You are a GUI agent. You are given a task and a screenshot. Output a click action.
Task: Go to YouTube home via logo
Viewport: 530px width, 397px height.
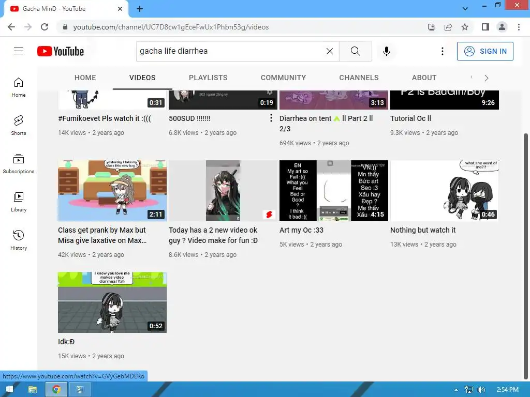(61, 51)
